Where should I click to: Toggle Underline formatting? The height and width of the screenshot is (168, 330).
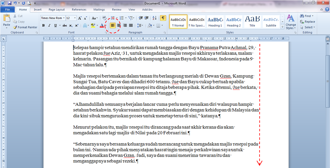(55, 25)
